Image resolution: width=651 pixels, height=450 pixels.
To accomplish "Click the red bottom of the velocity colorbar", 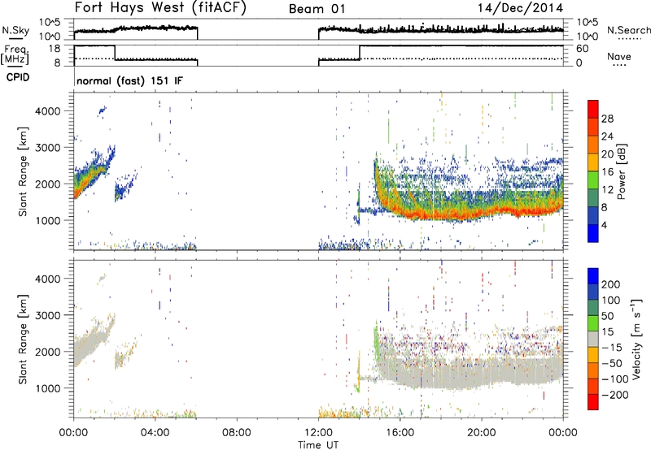I will 593,403.
